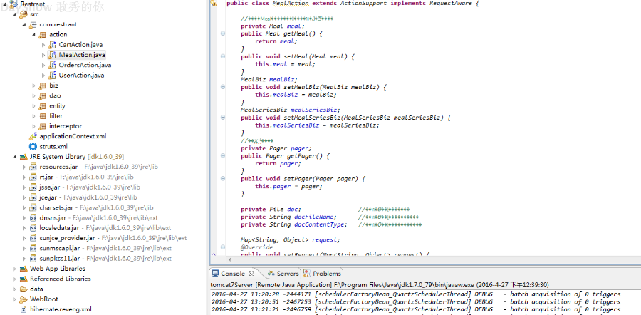Viewport: 641px width, 315px height.
Task: Select the charsets.jar library entry
Action: click(96, 208)
